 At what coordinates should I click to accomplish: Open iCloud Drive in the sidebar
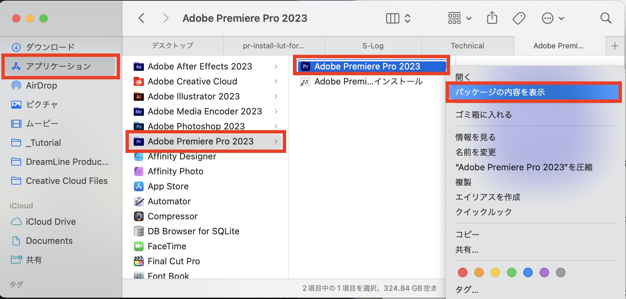pos(51,222)
